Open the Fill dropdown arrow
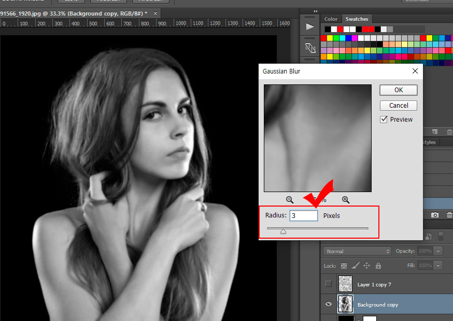The height and width of the screenshot is (321, 453). [x=438, y=266]
